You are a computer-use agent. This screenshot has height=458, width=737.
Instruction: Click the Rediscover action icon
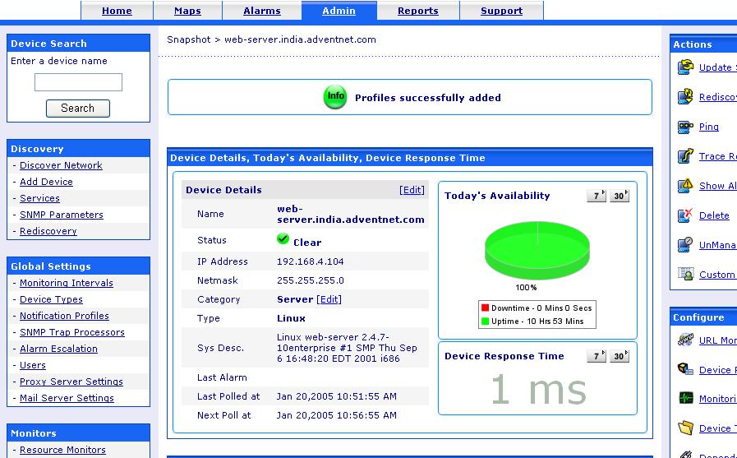[x=685, y=96]
